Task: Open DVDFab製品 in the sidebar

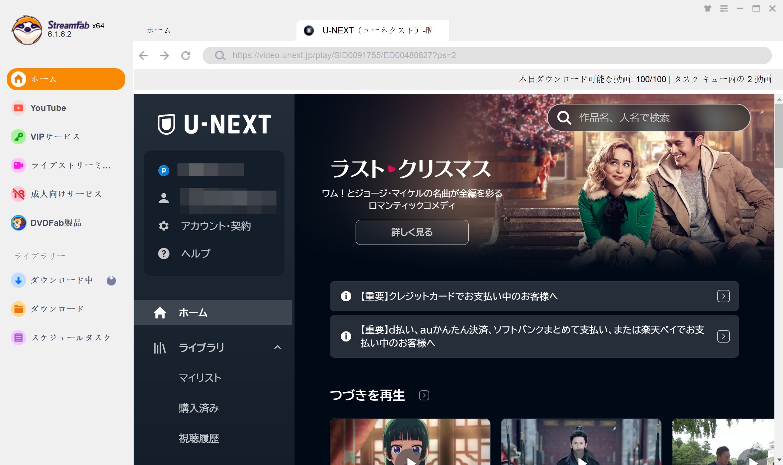Action: click(46, 223)
